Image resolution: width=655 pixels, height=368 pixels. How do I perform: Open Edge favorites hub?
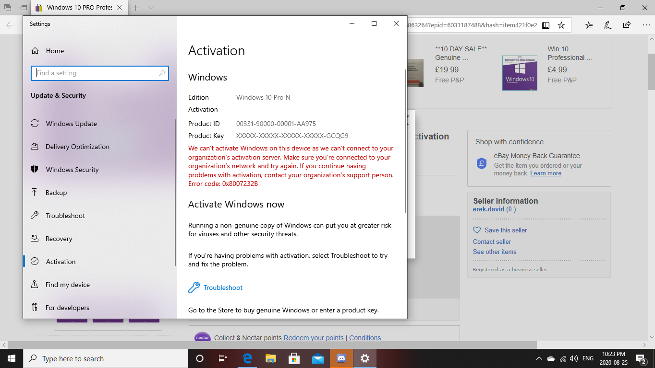pos(589,25)
